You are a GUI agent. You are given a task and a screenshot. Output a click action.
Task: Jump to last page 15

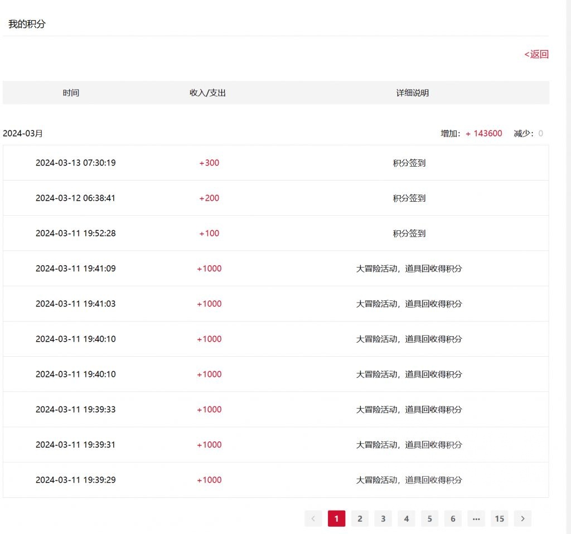pos(499,518)
